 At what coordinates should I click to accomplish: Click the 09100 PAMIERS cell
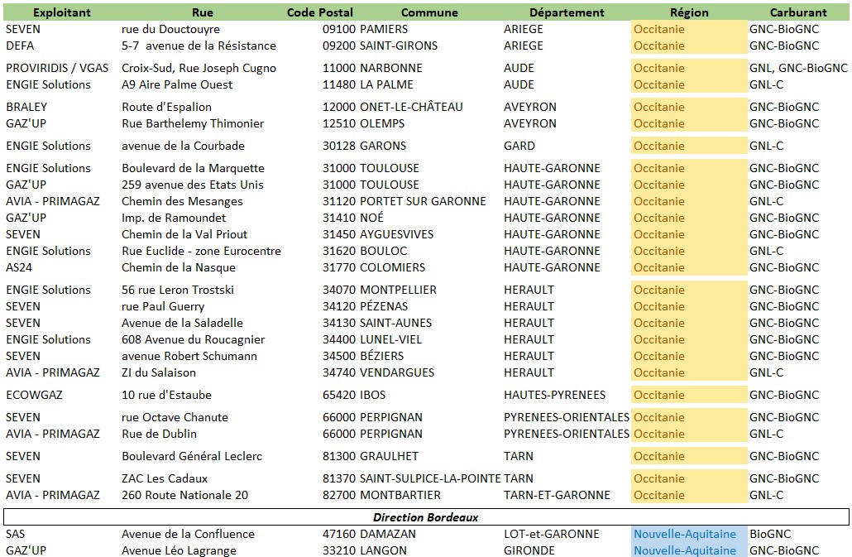tap(365, 29)
